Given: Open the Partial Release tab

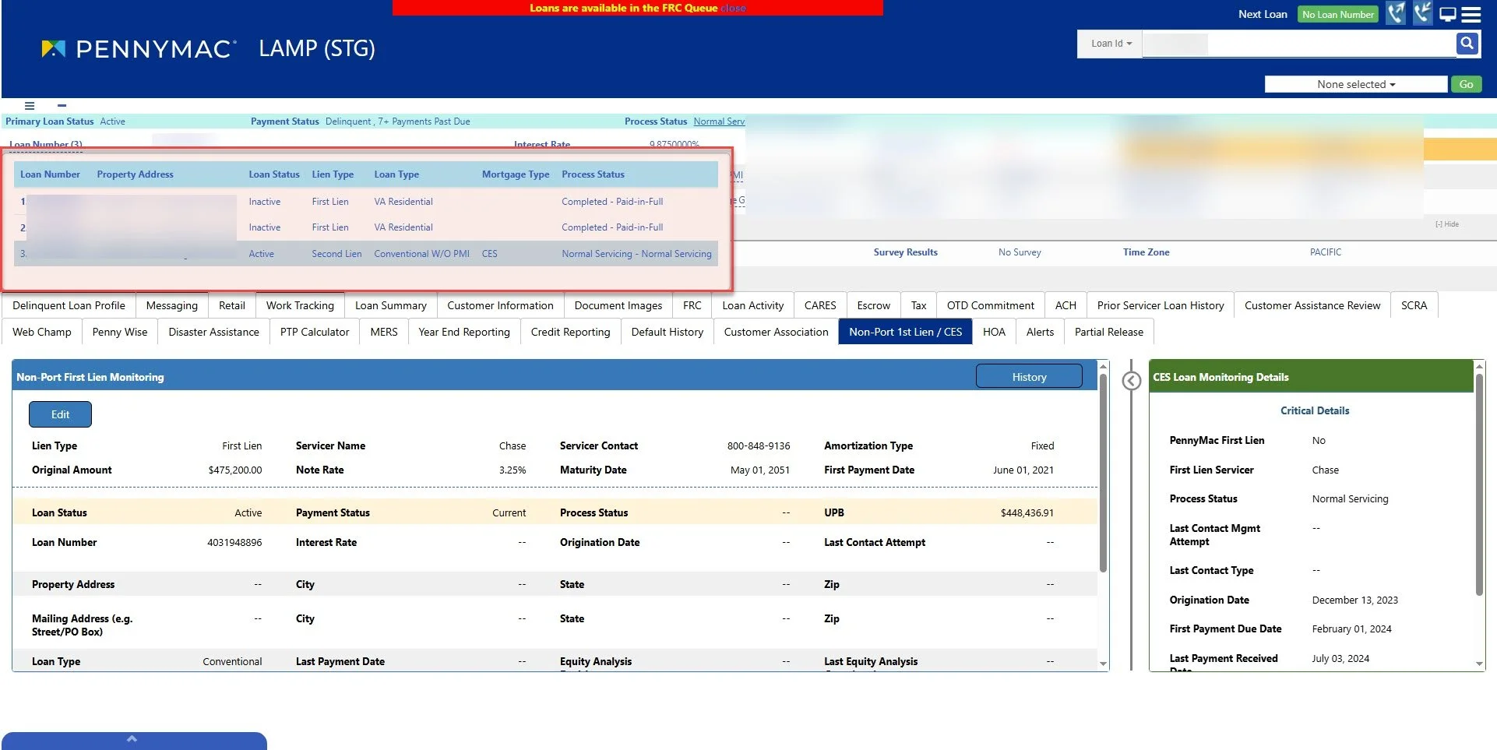Looking at the screenshot, I should click(1109, 332).
